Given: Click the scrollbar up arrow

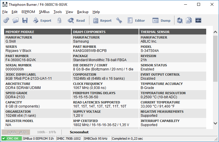Looking at the screenshot, I should (x=215, y=32).
